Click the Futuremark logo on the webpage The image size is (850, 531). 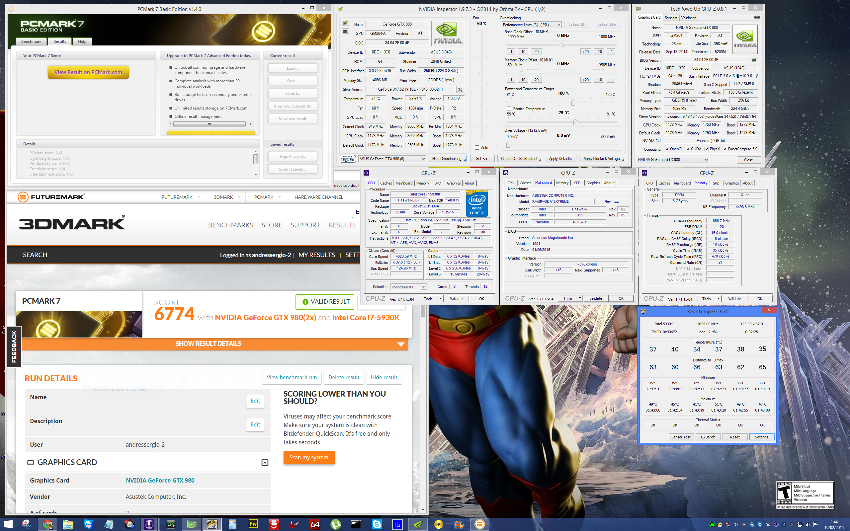51,197
